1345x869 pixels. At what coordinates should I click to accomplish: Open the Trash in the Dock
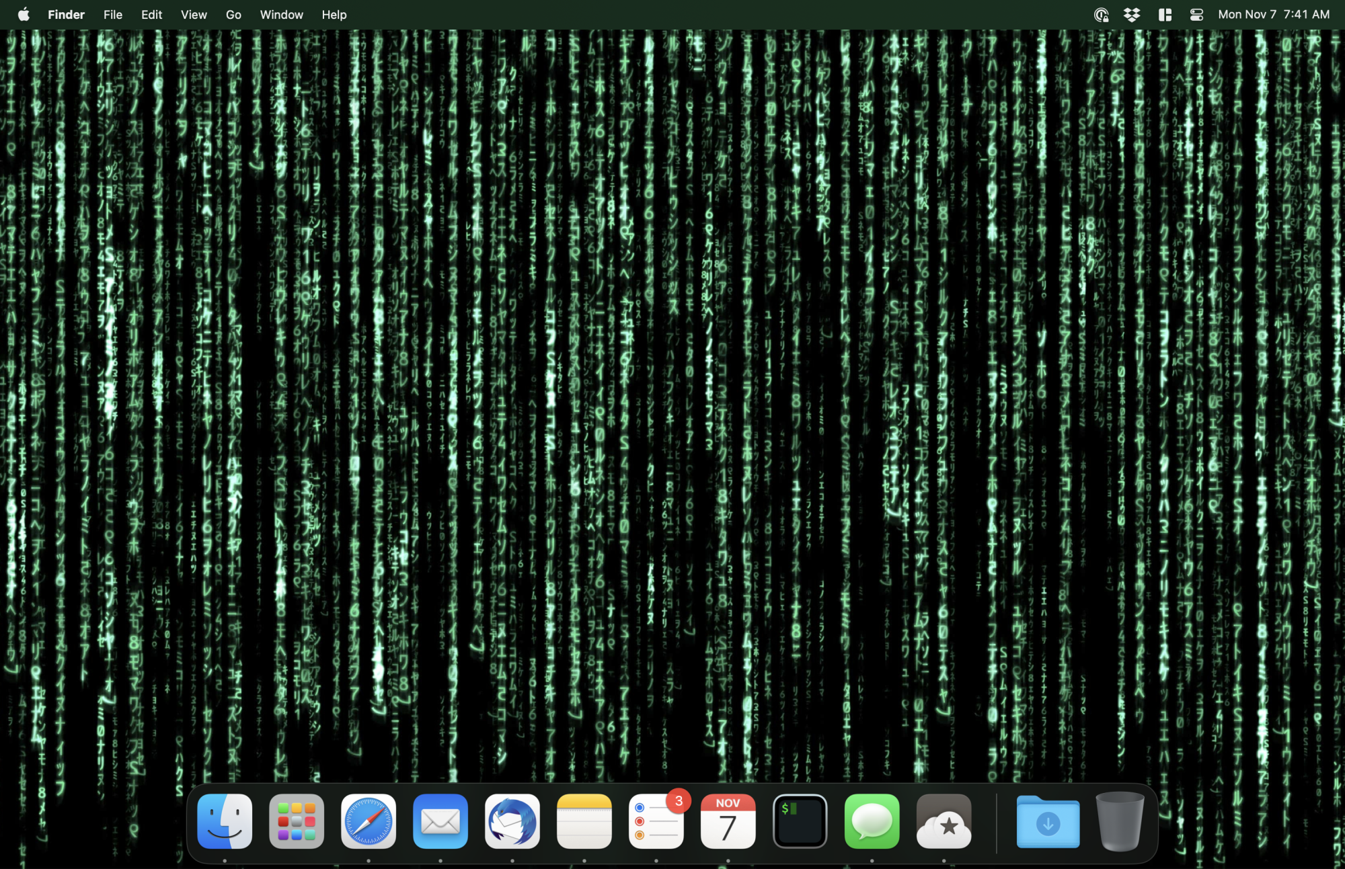pyautogui.click(x=1120, y=821)
